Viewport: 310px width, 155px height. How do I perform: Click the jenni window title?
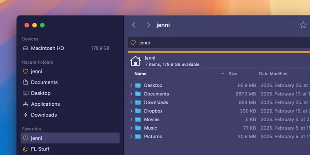point(163,25)
